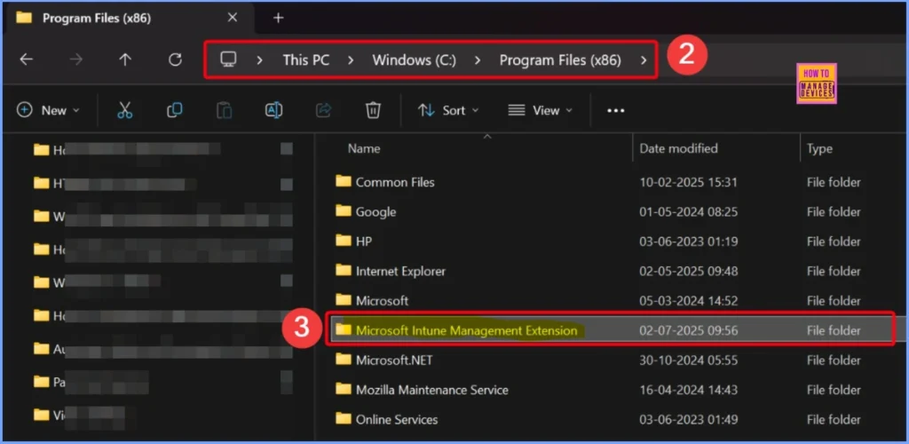Click the Delete trash bin icon
The image size is (909, 444).
point(374,110)
